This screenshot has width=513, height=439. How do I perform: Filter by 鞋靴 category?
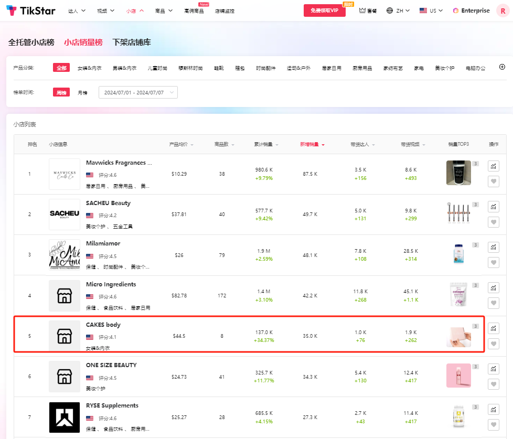(x=219, y=68)
